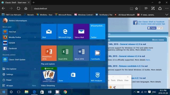The image size is (170, 95).
Task: Open Google Chrome on taskbar
Action: [x=65, y=92]
